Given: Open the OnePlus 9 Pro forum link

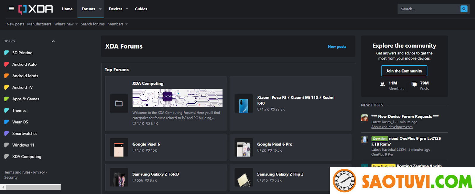Looking at the screenshot, I should pyautogui.click(x=382, y=154).
